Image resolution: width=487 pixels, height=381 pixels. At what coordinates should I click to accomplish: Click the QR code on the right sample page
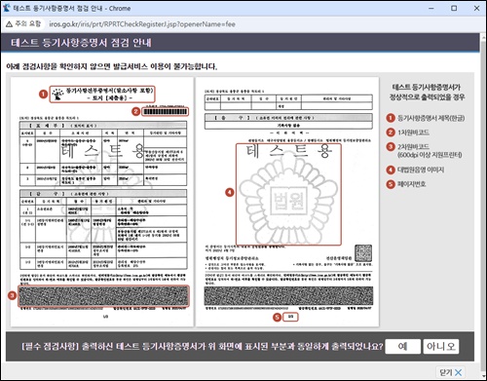point(363,253)
